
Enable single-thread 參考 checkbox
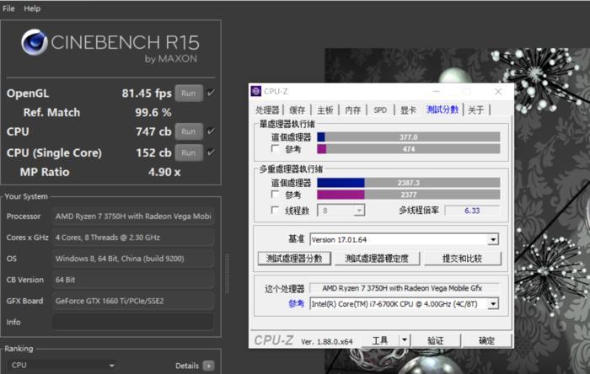pos(276,149)
